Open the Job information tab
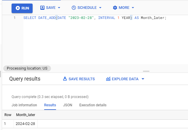This screenshot has width=188, height=130. click(24, 105)
